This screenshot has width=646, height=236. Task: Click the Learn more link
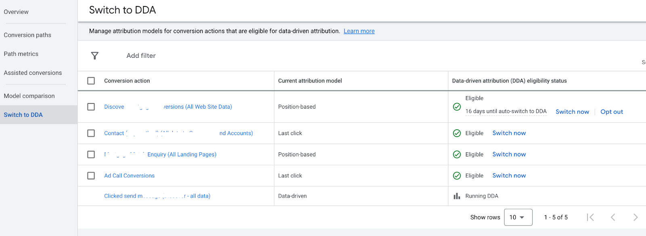pos(359,31)
